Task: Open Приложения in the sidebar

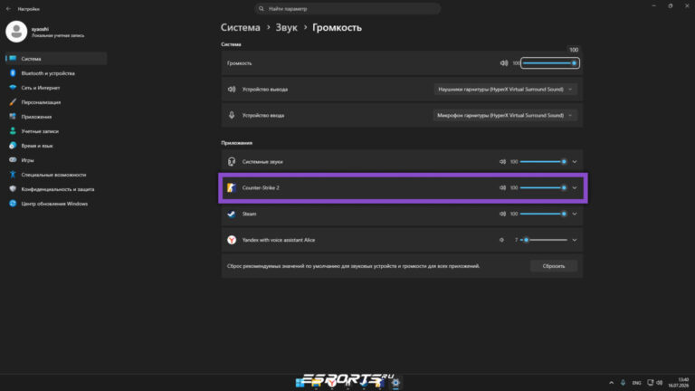Action: [56, 117]
